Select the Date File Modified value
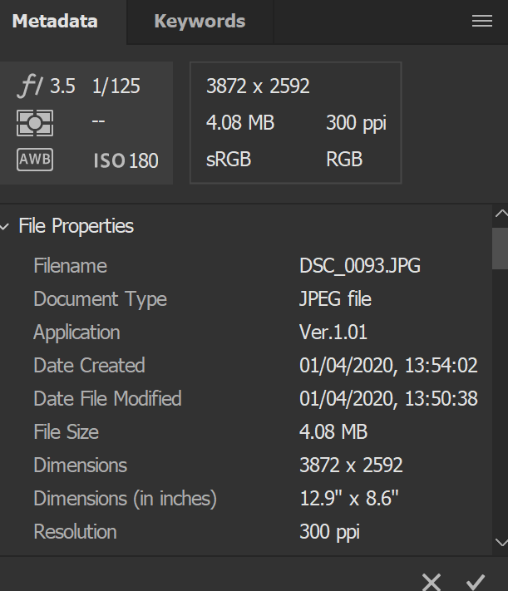 pyautogui.click(x=388, y=399)
